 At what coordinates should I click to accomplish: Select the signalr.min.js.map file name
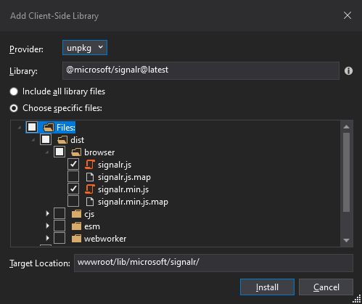[x=133, y=202]
